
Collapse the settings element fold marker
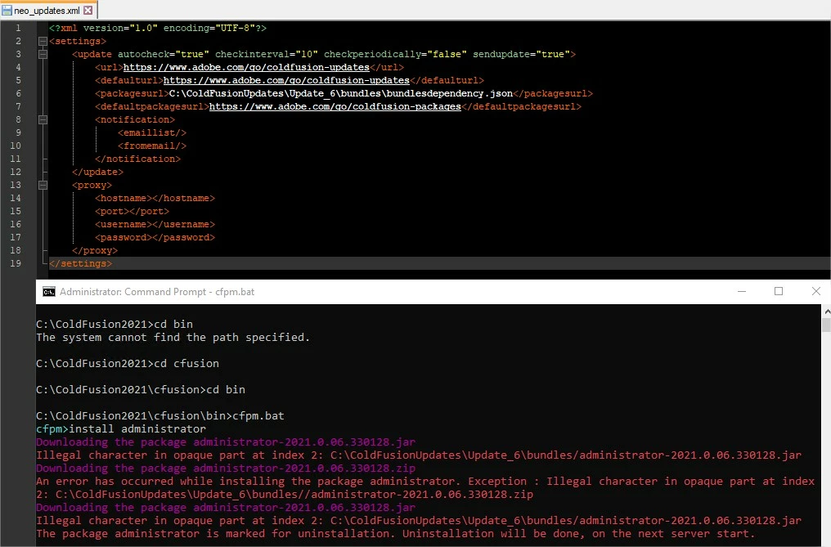point(43,41)
